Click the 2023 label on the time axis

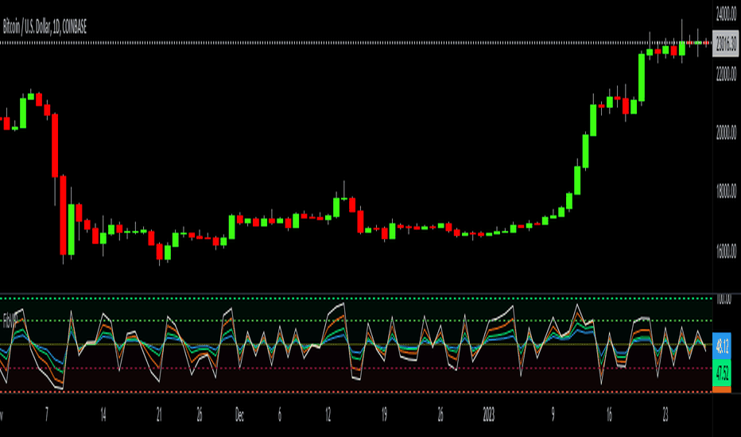489,415
